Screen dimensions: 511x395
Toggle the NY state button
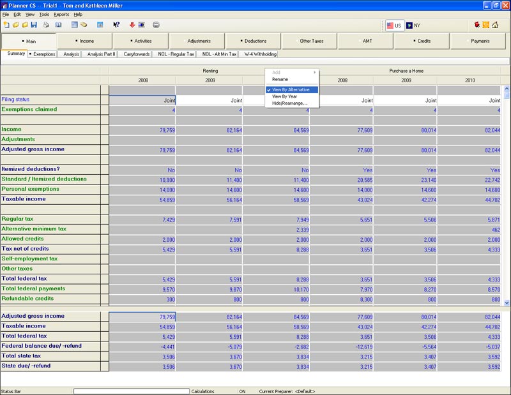pyautogui.click(x=413, y=26)
